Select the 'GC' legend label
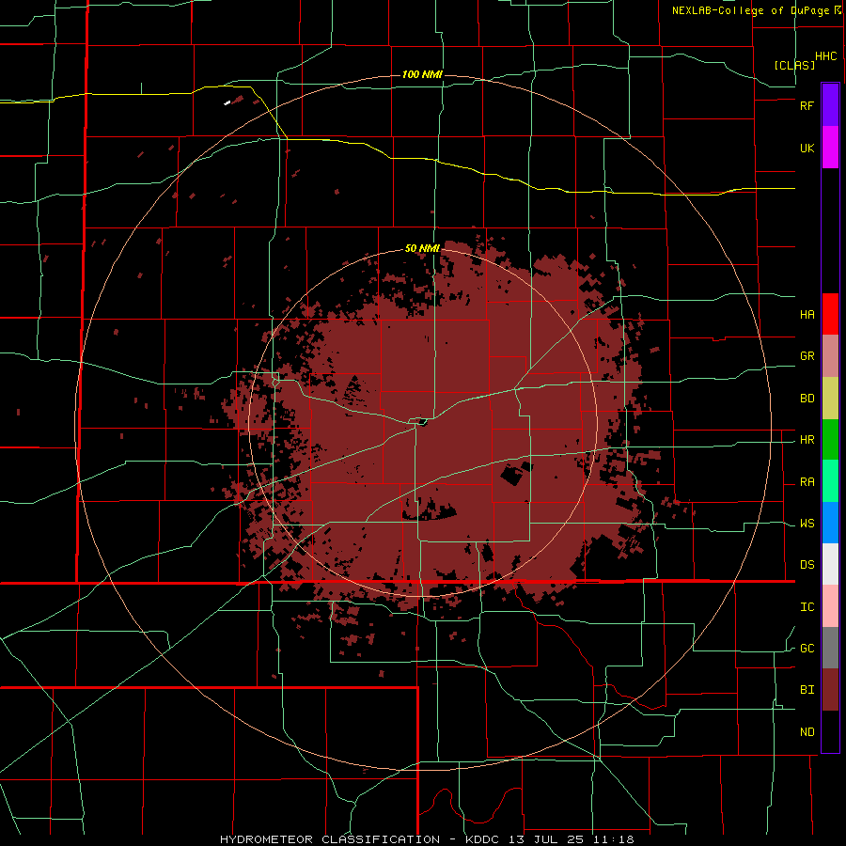 click(807, 649)
